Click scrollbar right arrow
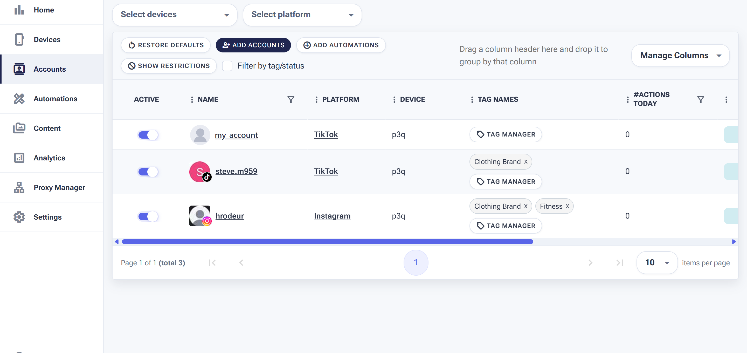 [x=734, y=242]
